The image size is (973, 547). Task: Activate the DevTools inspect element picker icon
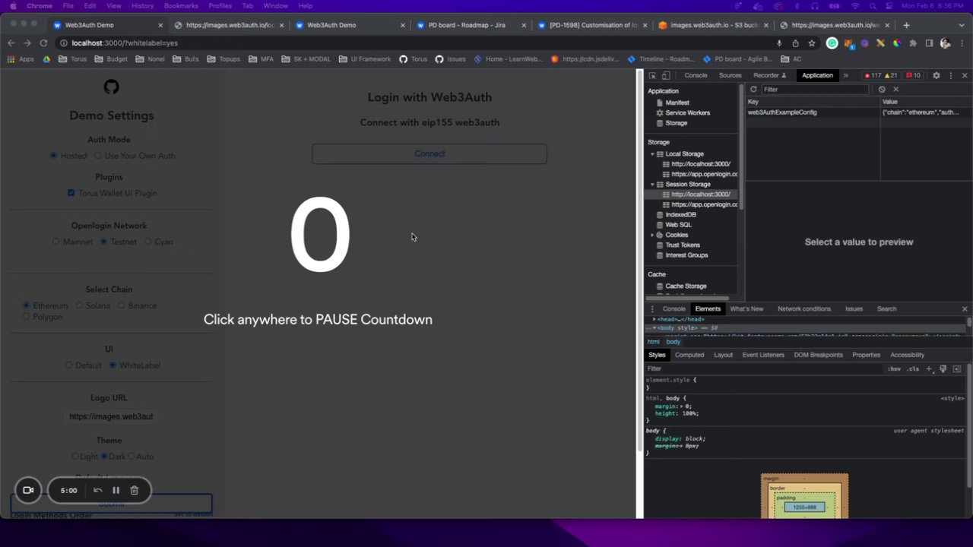652,75
